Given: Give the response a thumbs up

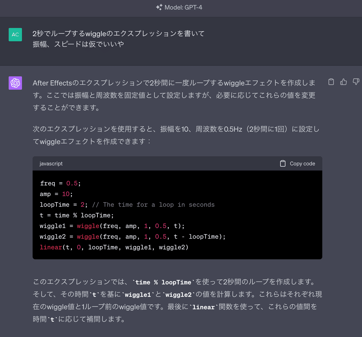Looking at the screenshot, I should point(343,82).
